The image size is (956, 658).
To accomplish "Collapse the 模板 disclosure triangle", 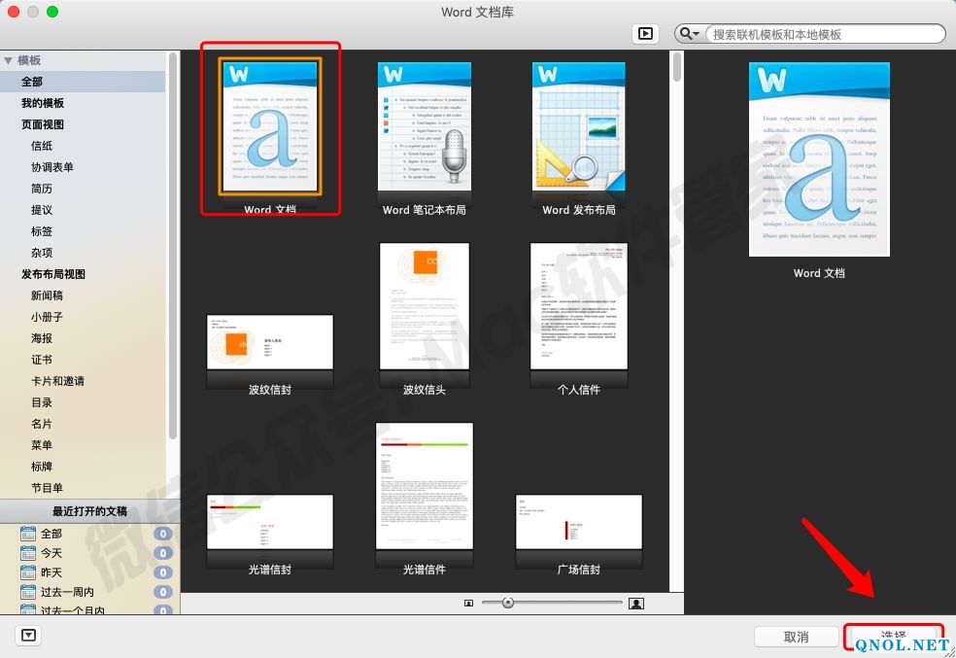I will (9, 60).
